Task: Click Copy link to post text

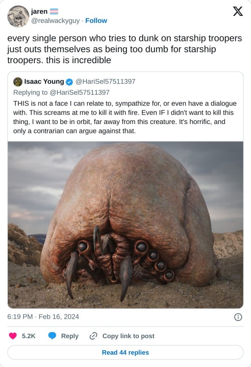Action: click(128, 336)
